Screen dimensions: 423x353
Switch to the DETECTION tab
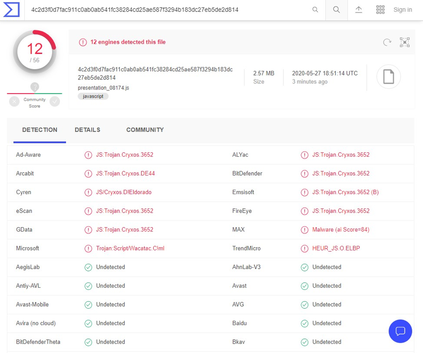40,130
